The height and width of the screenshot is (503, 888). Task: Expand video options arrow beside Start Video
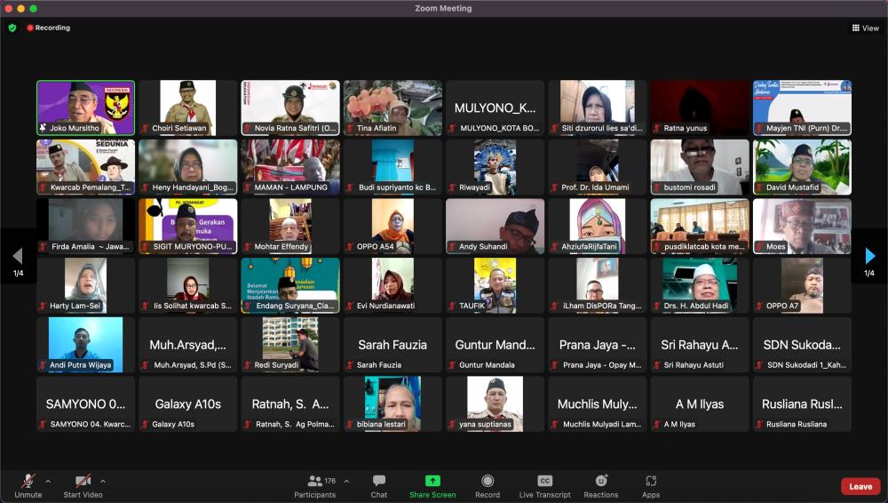(x=103, y=481)
